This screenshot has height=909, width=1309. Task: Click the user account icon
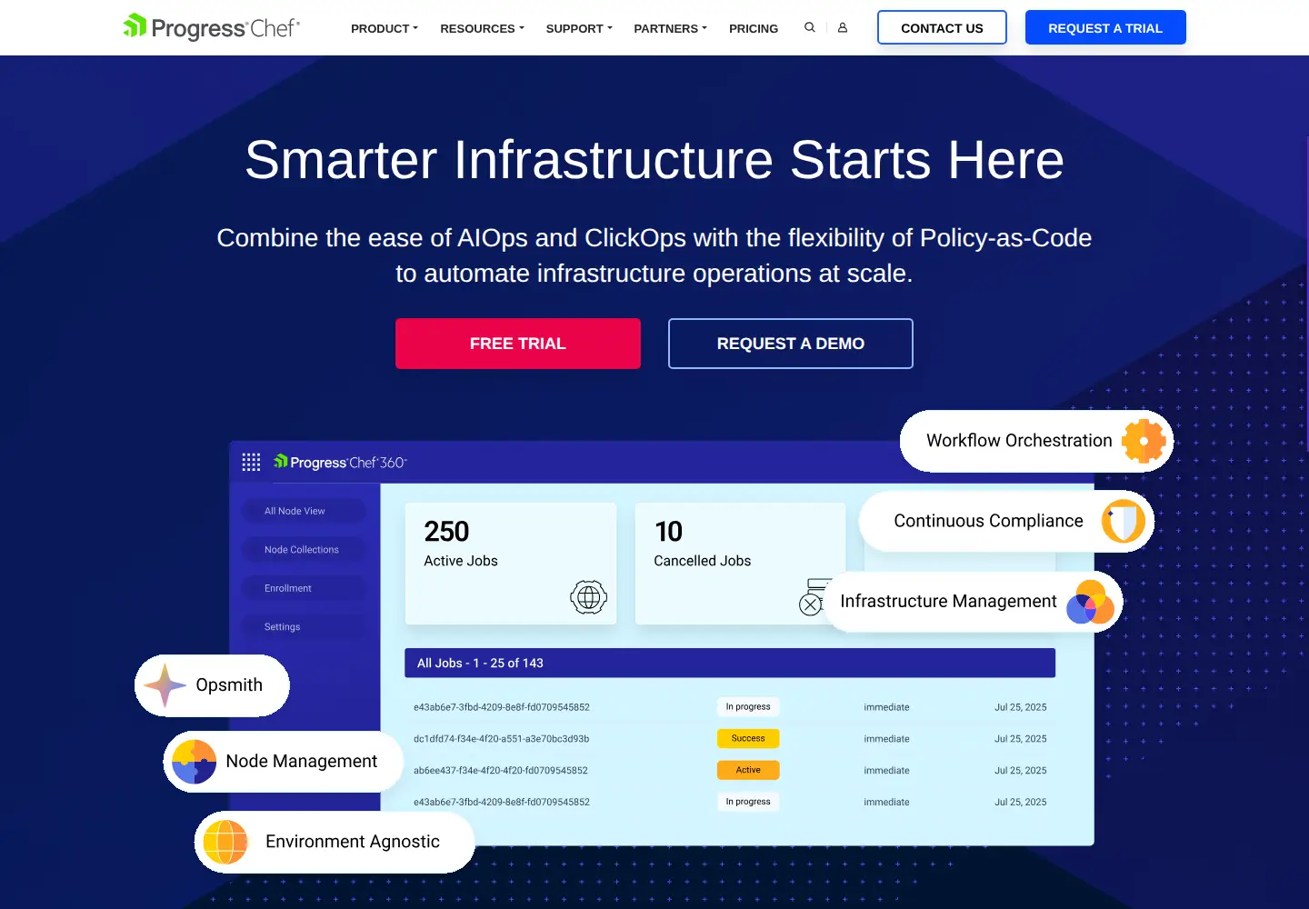point(843,27)
